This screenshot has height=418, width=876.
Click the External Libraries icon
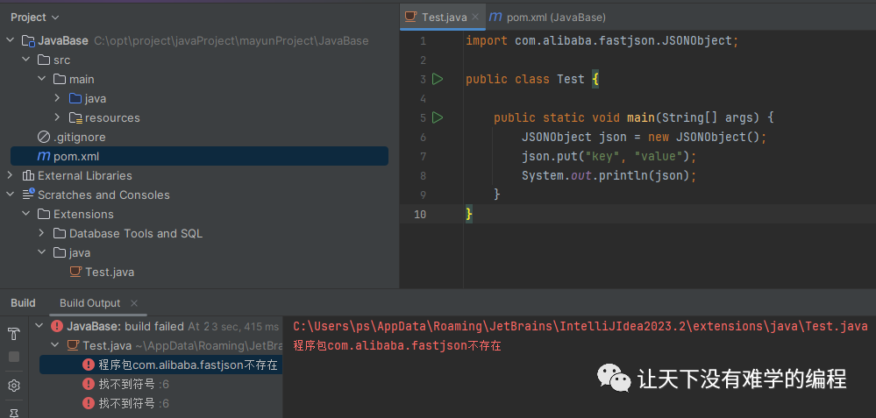(x=29, y=175)
